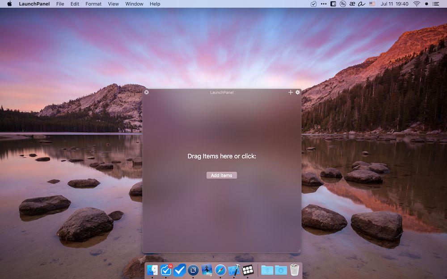Screen dimensions: 447x279
Task: Click the æ character icon in menu bar
Action: pos(352,4)
